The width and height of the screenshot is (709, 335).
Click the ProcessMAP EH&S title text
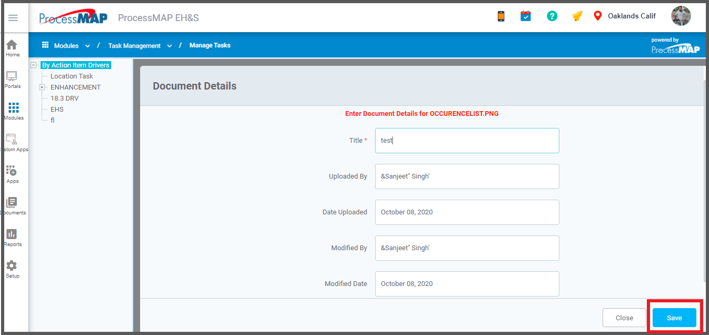tap(159, 18)
